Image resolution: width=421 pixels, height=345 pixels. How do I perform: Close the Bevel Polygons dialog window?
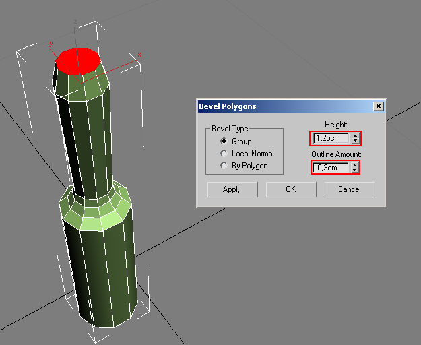(x=379, y=106)
